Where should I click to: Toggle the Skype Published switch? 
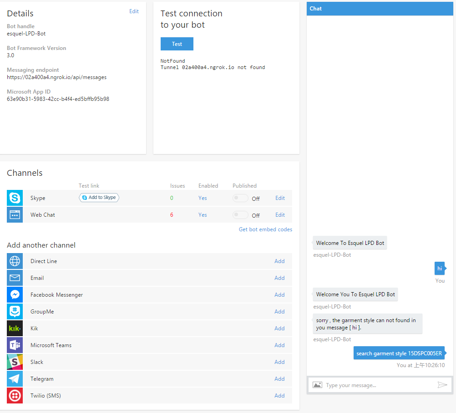240,198
